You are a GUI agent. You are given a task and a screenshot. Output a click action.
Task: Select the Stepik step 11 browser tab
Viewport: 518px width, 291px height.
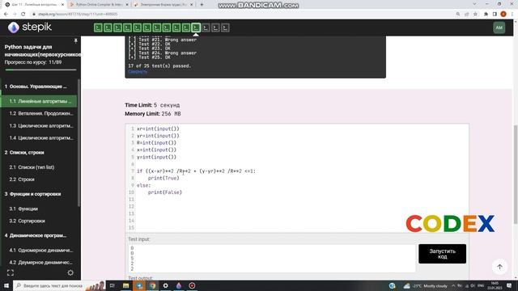[x=34, y=5]
